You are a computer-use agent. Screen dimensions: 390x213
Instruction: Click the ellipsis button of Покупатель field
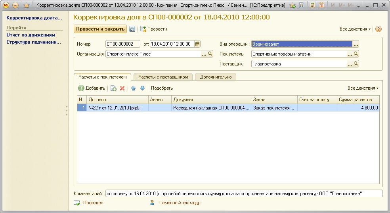point(350,54)
